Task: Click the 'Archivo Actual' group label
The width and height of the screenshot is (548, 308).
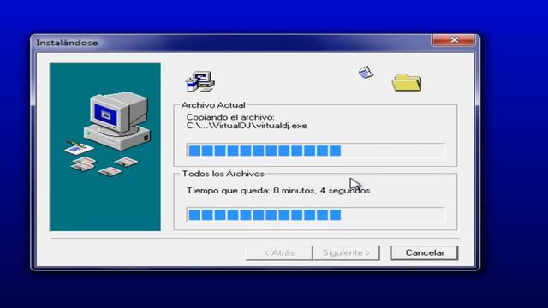Action: point(213,105)
